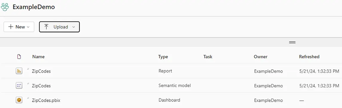The height and width of the screenshot is (108, 342).
Task: Sort by the Type column header
Action: point(163,57)
